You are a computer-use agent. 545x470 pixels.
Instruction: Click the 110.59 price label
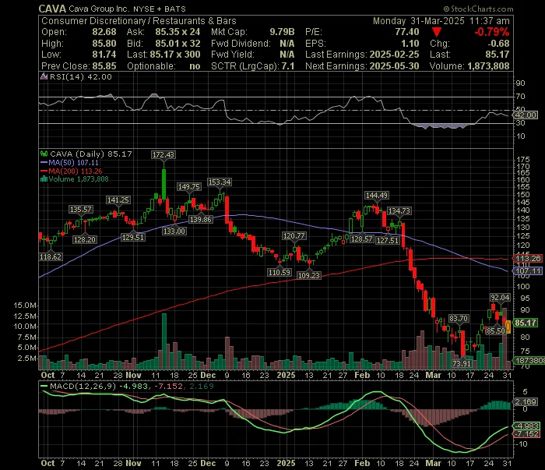(279, 272)
